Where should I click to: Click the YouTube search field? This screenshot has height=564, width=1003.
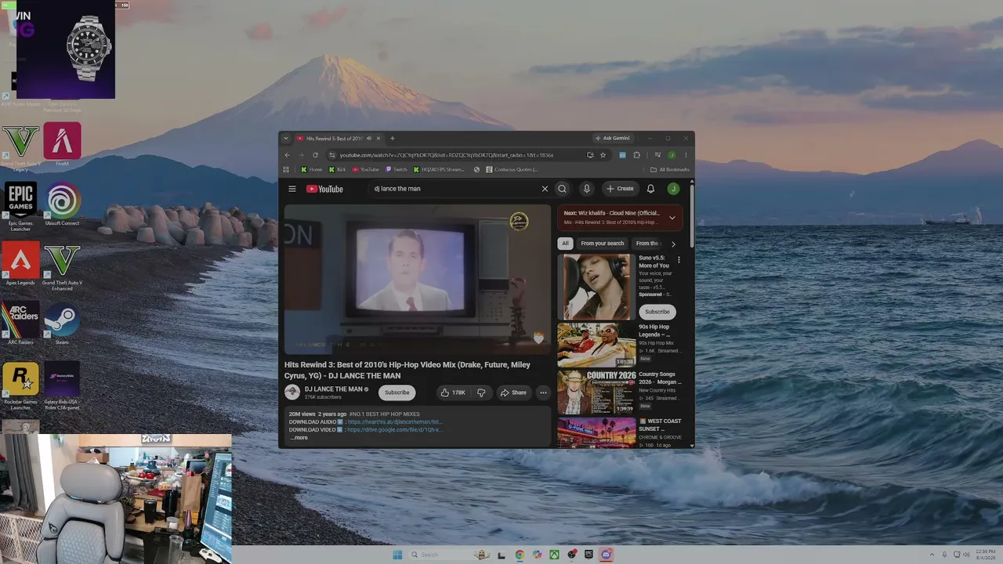click(454, 189)
